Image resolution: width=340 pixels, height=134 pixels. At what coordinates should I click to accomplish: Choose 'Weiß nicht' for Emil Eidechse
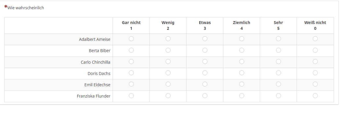(315, 84)
